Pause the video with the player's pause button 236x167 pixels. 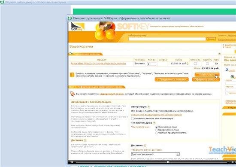click(72, 162)
